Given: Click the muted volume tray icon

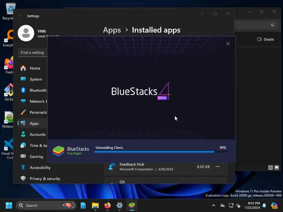Looking at the screenshot, I should (x=238, y=205).
